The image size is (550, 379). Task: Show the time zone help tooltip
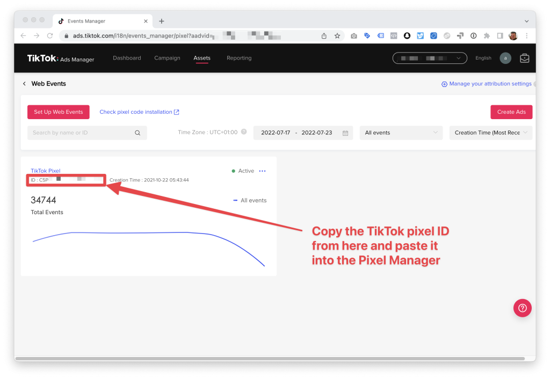(x=244, y=132)
